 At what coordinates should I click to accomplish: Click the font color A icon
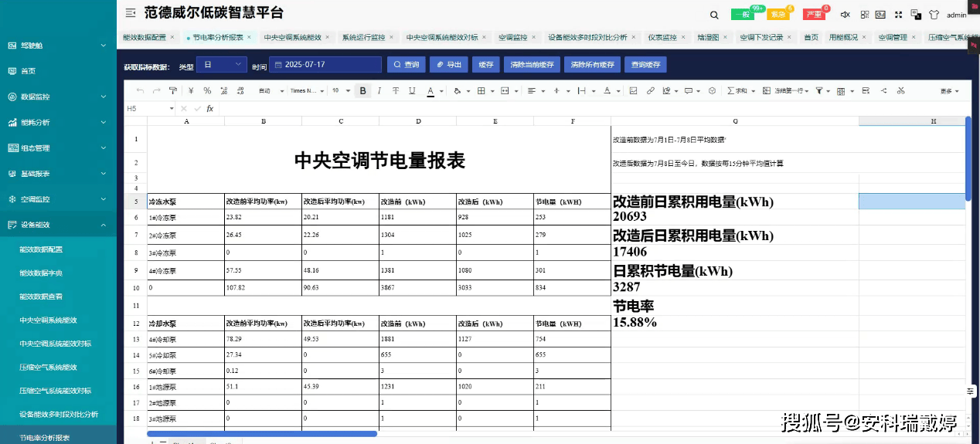point(430,91)
